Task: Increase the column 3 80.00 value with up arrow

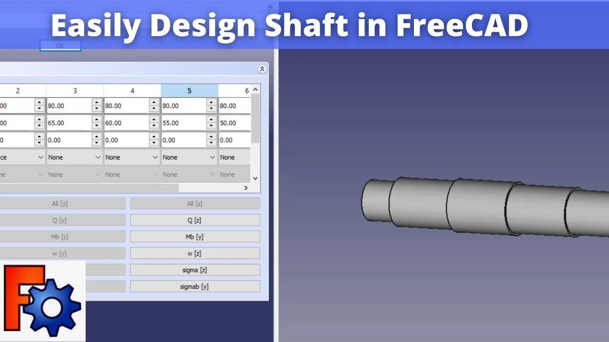Action: (97, 103)
